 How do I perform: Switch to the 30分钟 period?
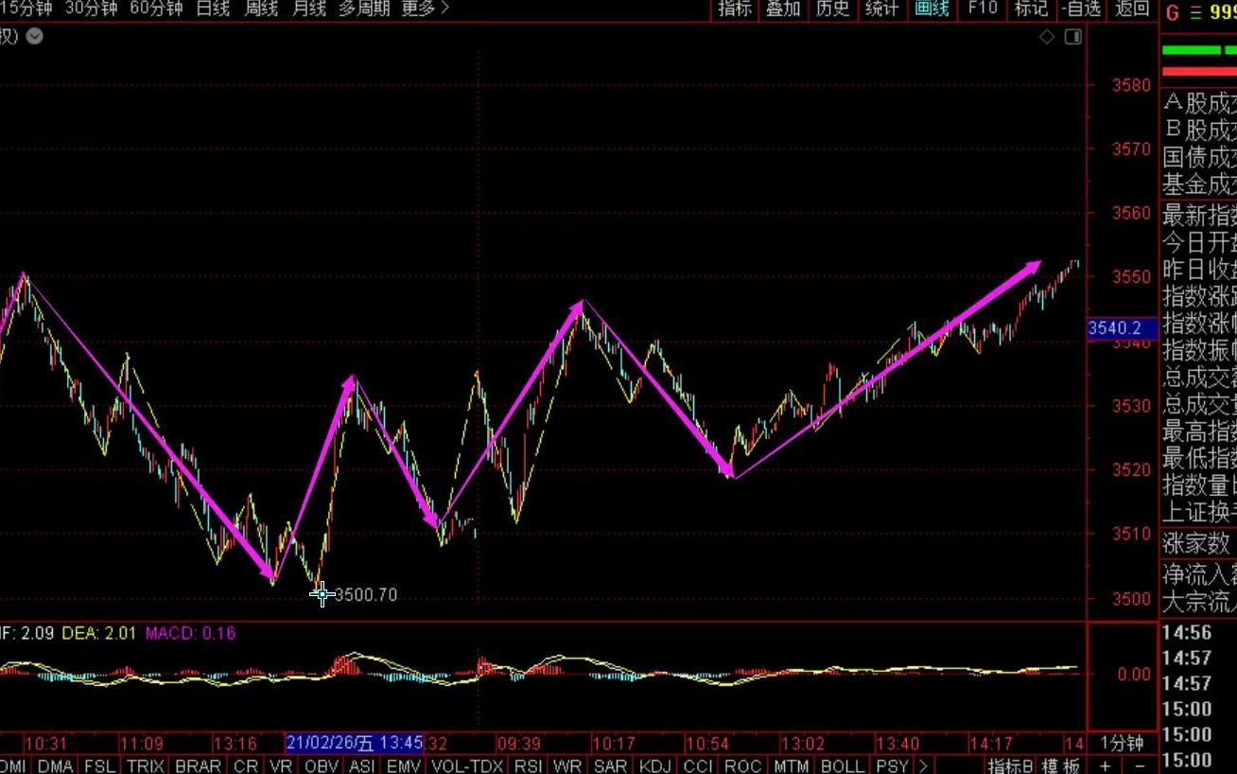pyautogui.click(x=92, y=9)
